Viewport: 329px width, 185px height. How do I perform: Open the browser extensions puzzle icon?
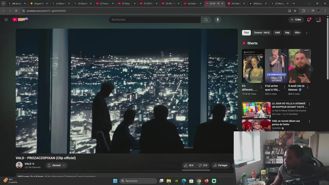point(304,11)
